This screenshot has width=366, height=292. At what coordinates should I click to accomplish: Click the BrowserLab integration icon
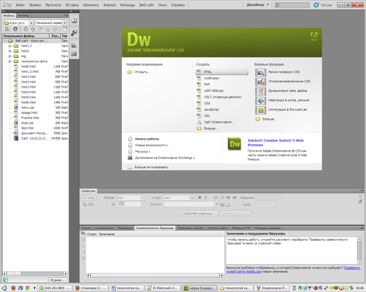[x=261, y=110]
